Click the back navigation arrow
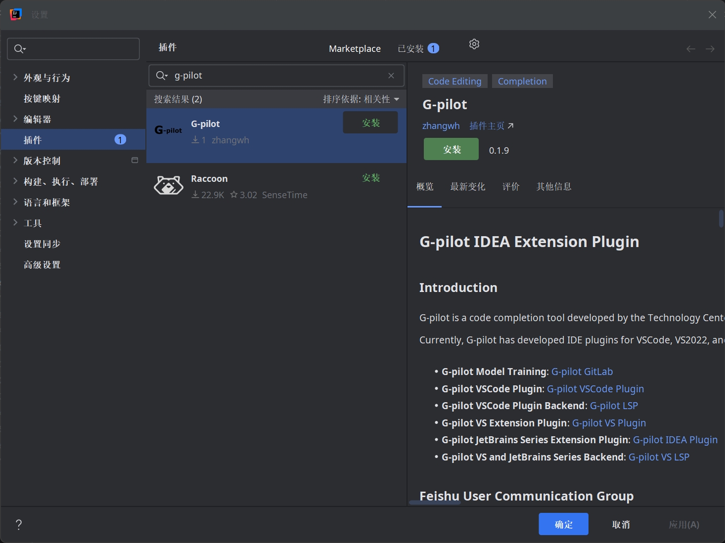Screen dimensions: 725x543 click(691, 48)
